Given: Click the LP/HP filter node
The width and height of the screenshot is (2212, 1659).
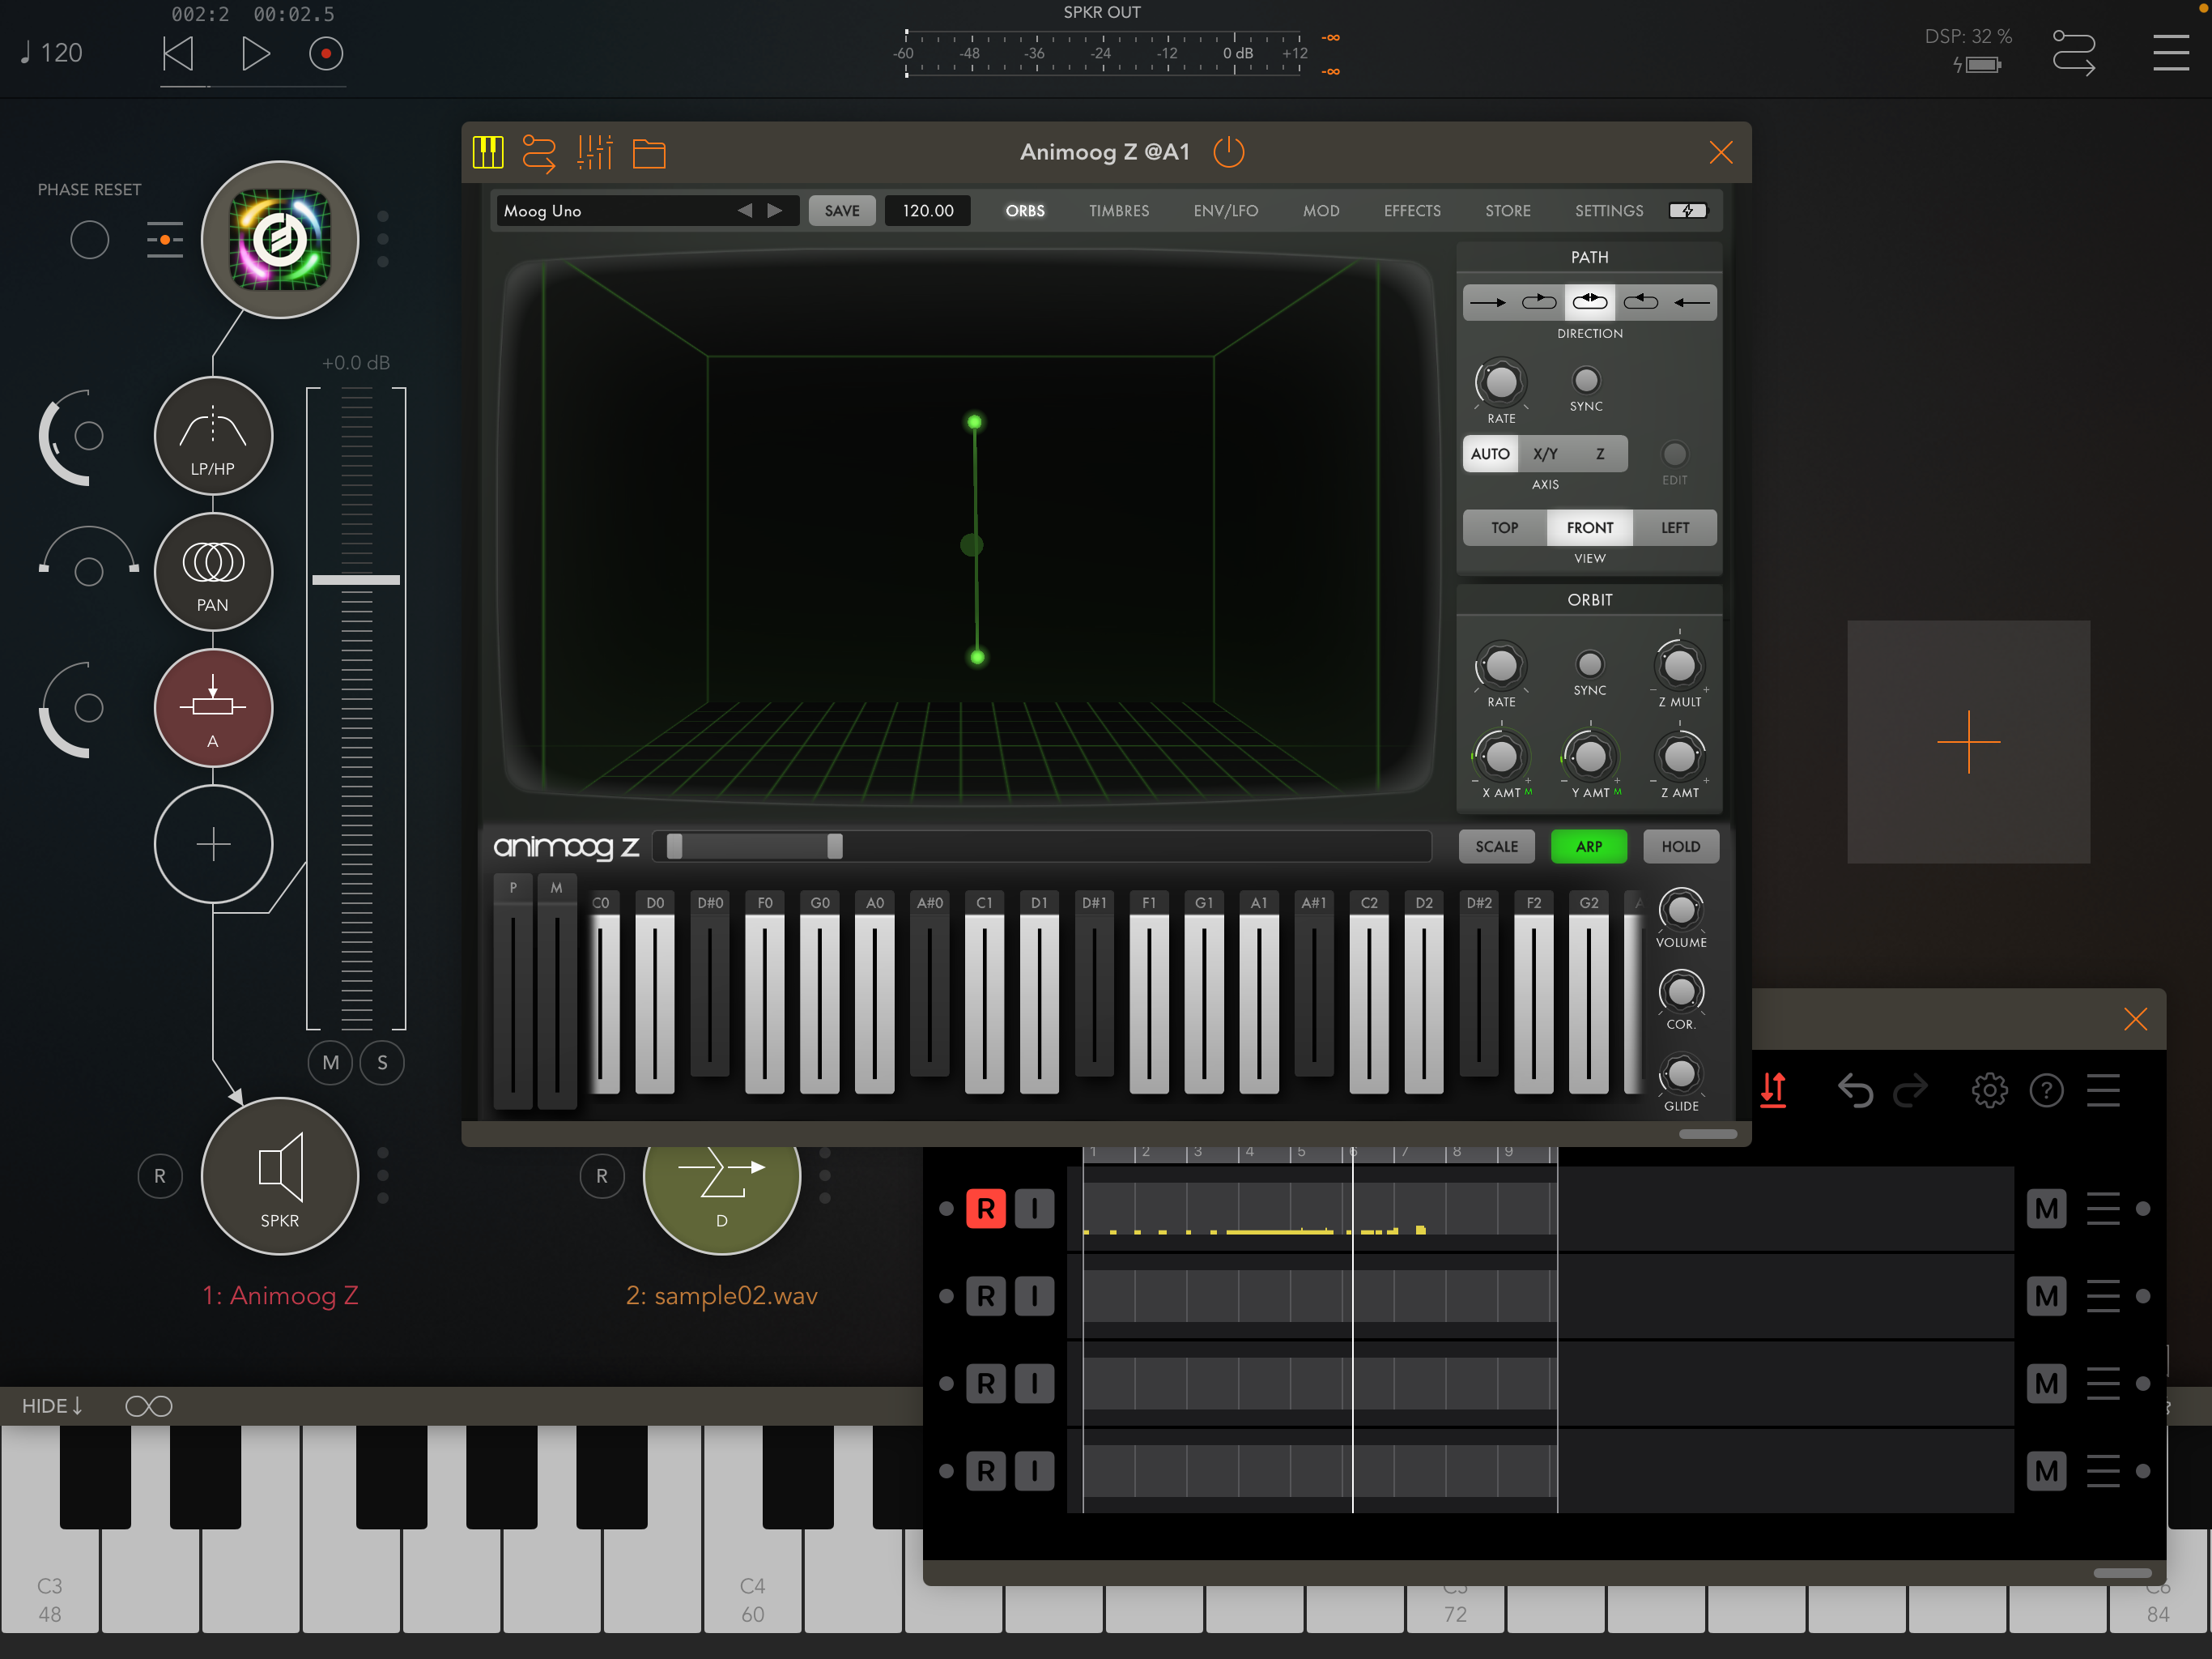Looking at the screenshot, I should tap(213, 437).
